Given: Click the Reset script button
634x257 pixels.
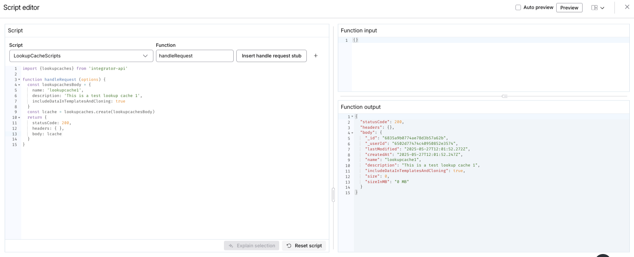Looking at the screenshot, I should point(304,246).
